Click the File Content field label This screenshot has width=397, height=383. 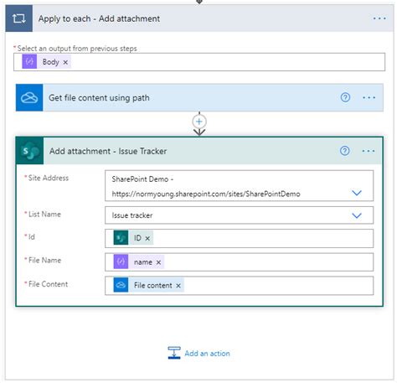click(x=48, y=284)
